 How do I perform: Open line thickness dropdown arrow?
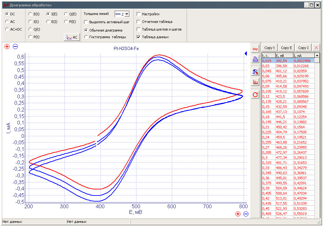[127, 14]
